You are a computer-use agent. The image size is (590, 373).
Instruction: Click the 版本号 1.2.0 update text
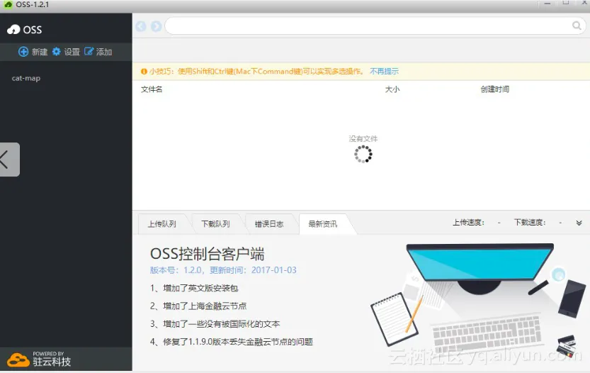(x=223, y=270)
